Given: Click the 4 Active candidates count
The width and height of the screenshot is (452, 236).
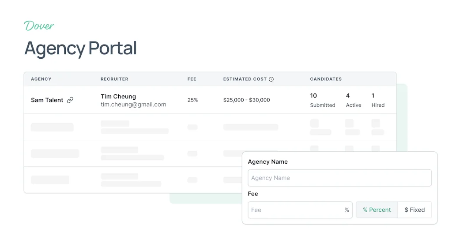Looking at the screenshot, I should tap(354, 100).
